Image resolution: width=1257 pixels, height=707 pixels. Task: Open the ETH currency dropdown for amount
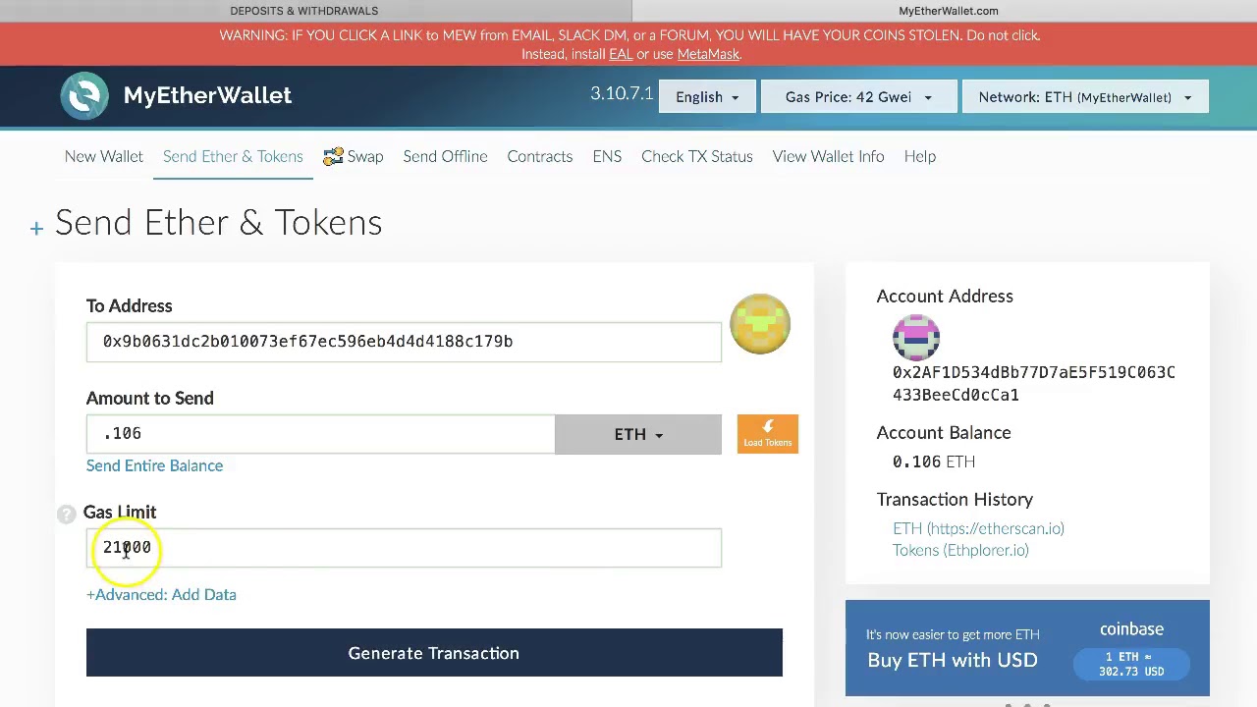(x=638, y=435)
